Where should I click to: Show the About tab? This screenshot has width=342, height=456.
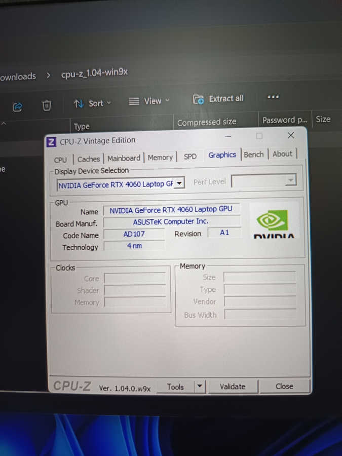(x=282, y=154)
